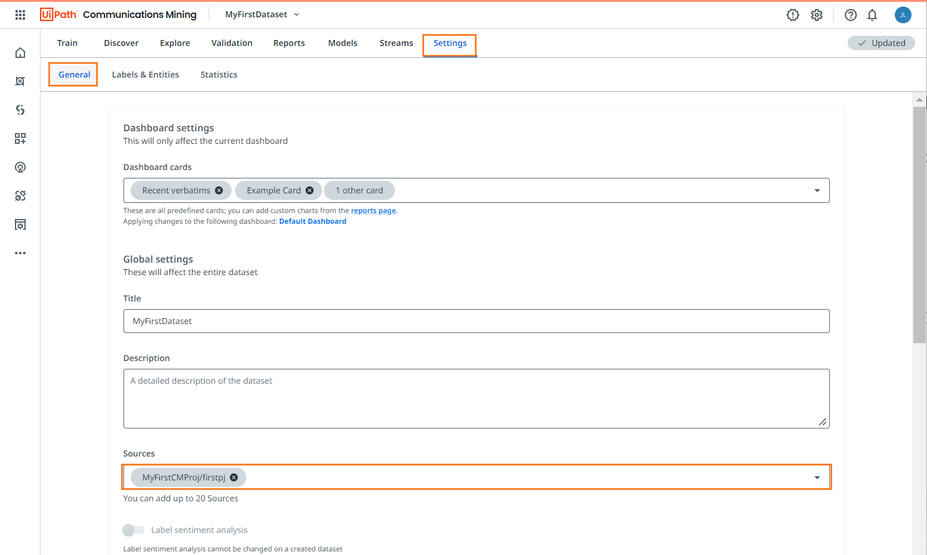Click the Description text area
927x555 pixels.
pos(476,399)
